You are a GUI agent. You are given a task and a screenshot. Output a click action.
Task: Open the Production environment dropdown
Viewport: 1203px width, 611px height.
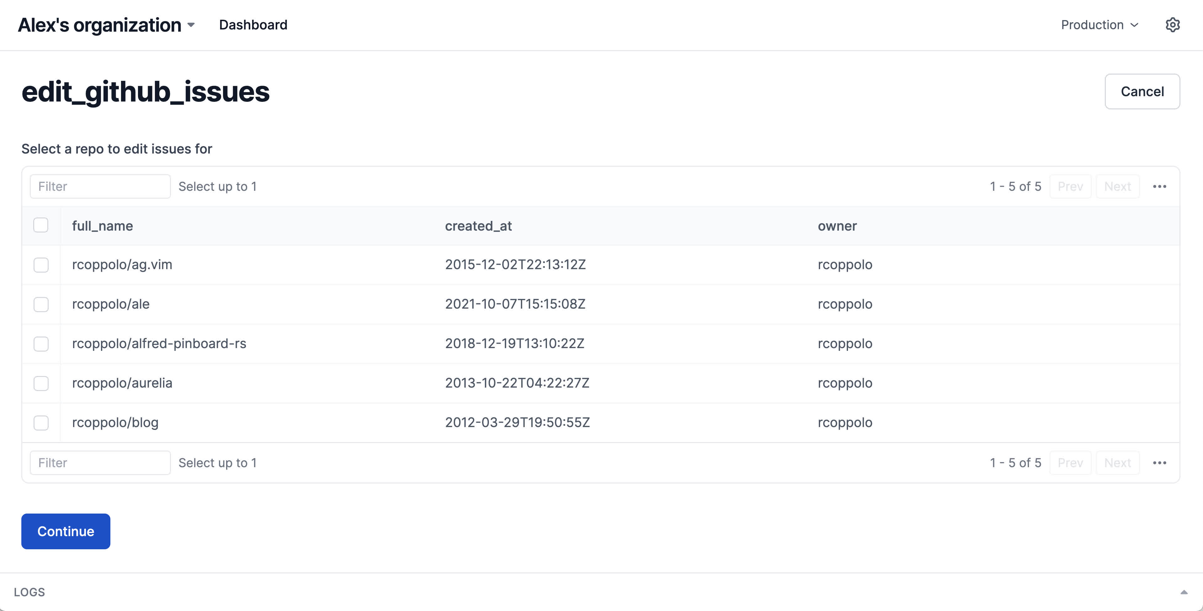pyautogui.click(x=1099, y=25)
